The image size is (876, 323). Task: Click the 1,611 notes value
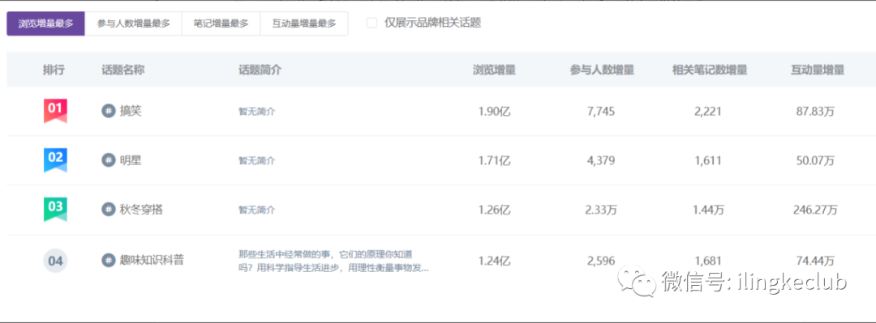pyautogui.click(x=708, y=160)
